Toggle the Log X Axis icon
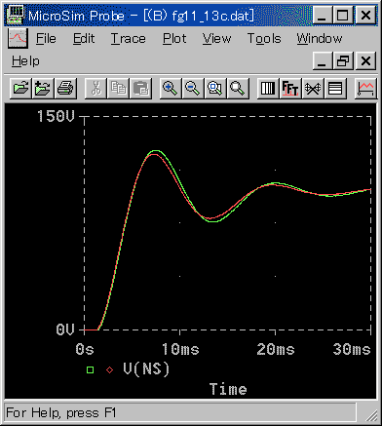382x426 pixels. pyautogui.click(x=268, y=88)
